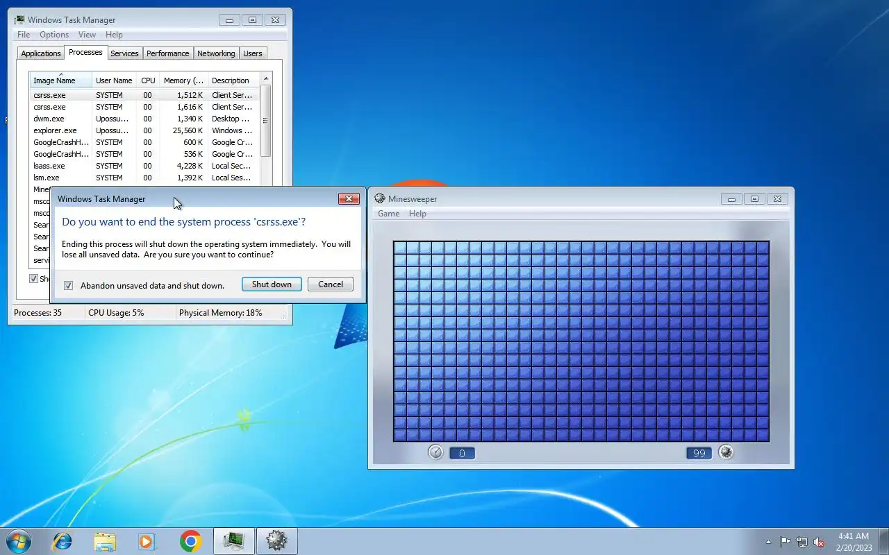Viewport: 889px width, 555px height.
Task: Maximize the Minesweeper window
Action: (754, 198)
